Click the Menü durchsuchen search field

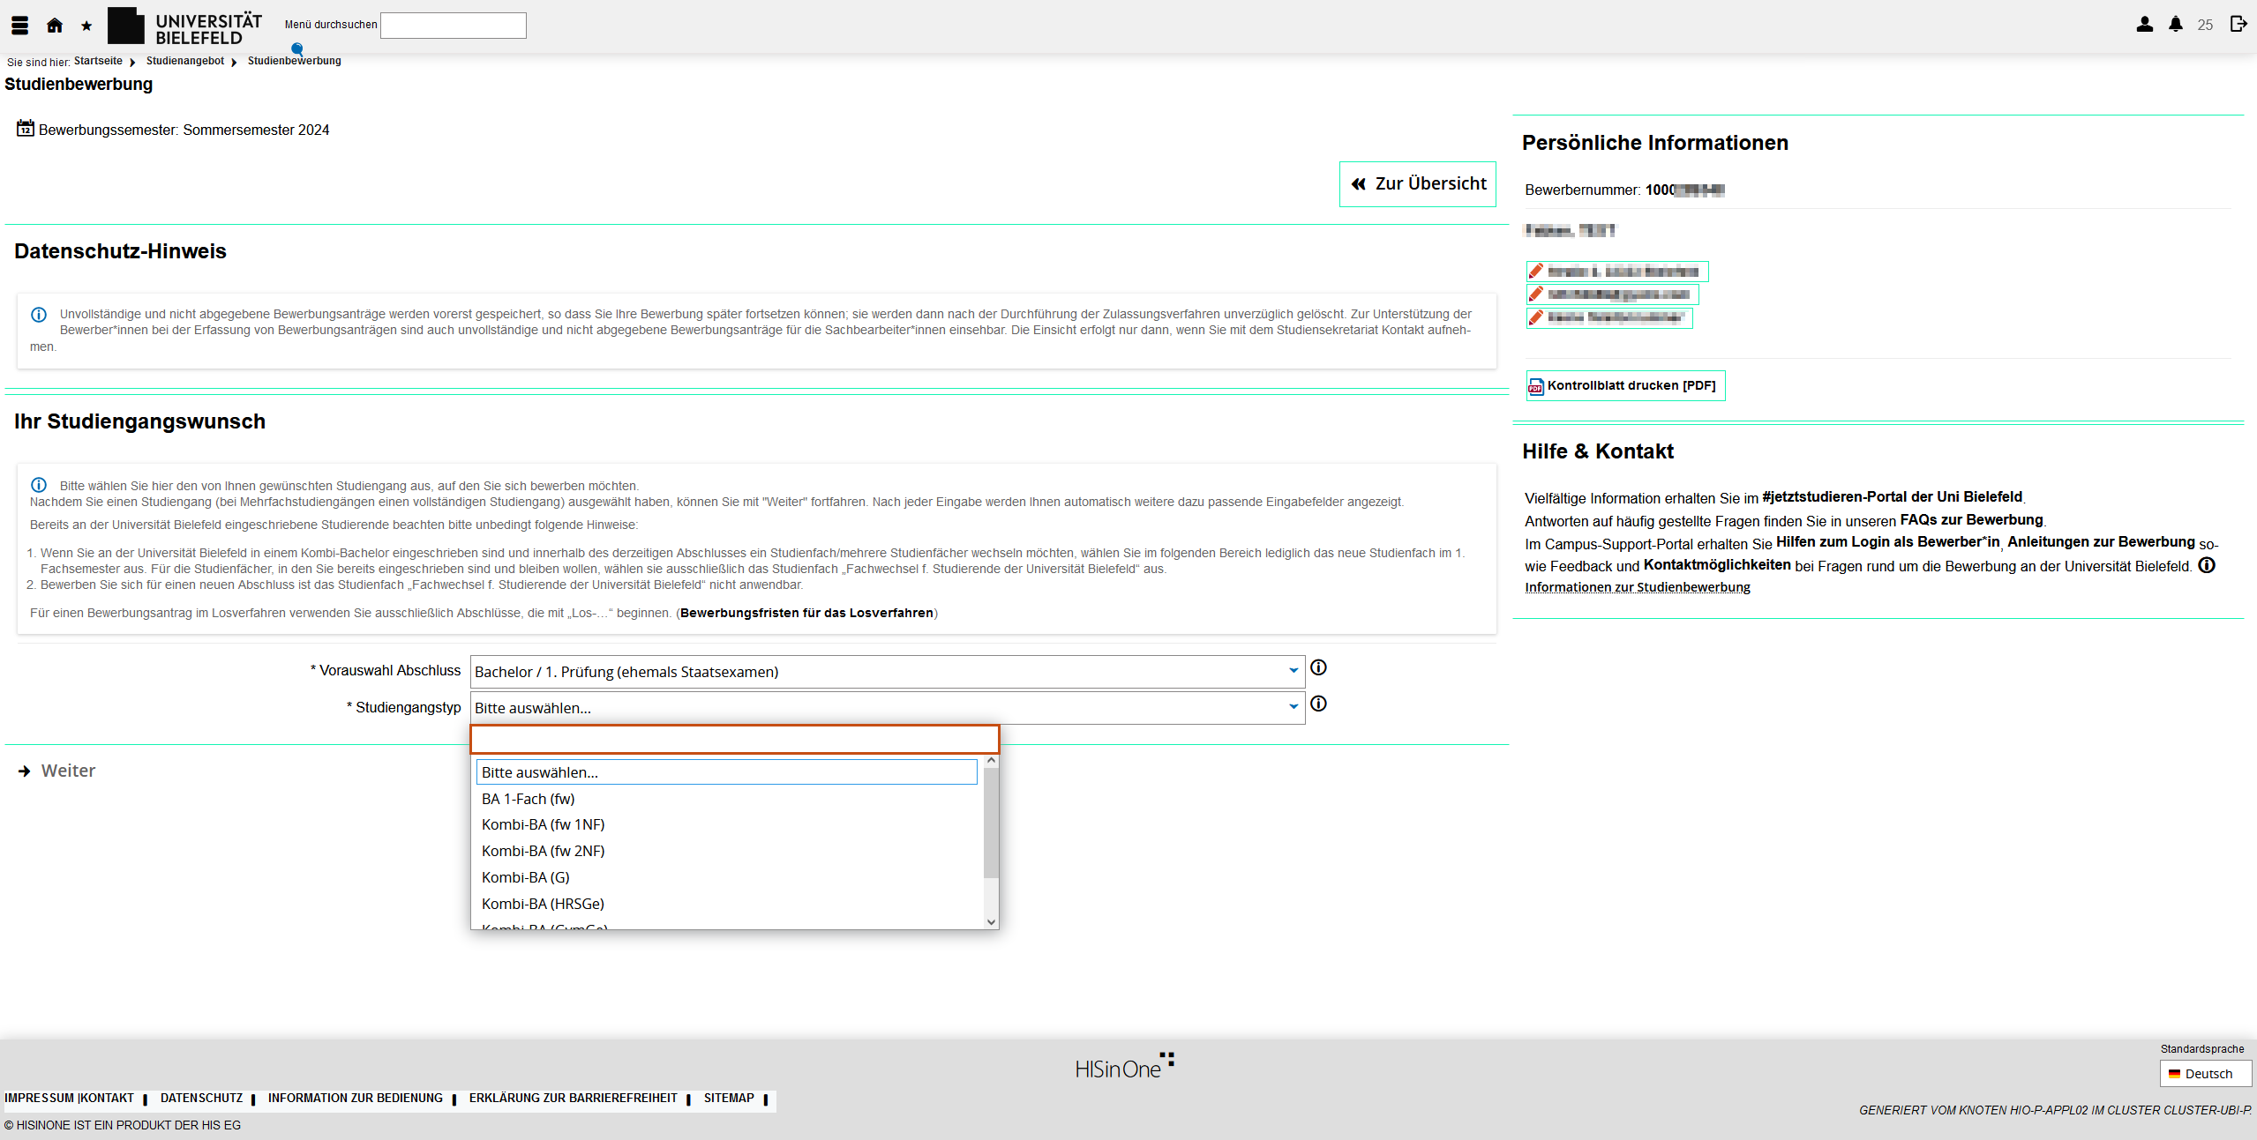pos(453,26)
